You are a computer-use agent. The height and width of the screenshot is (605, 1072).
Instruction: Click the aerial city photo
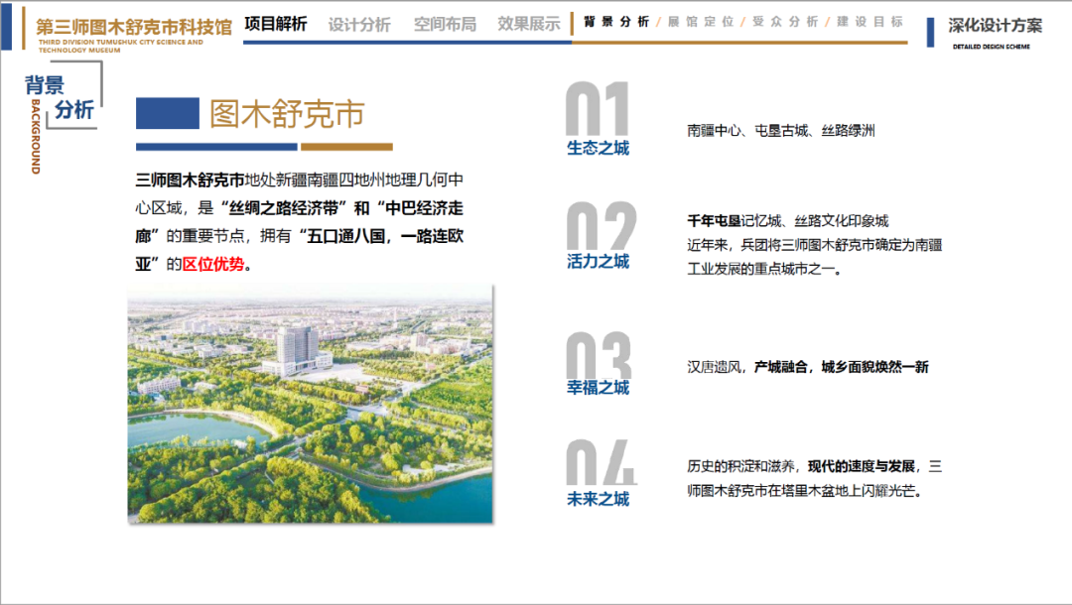[x=311, y=405]
